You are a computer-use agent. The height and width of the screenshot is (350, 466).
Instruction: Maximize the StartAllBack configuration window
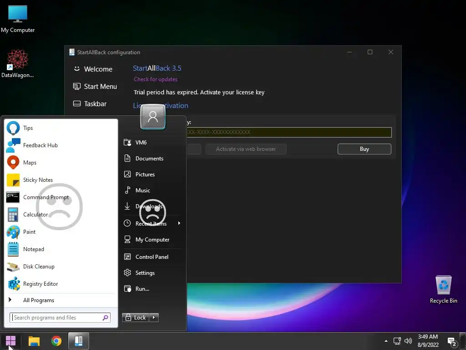[370, 52]
